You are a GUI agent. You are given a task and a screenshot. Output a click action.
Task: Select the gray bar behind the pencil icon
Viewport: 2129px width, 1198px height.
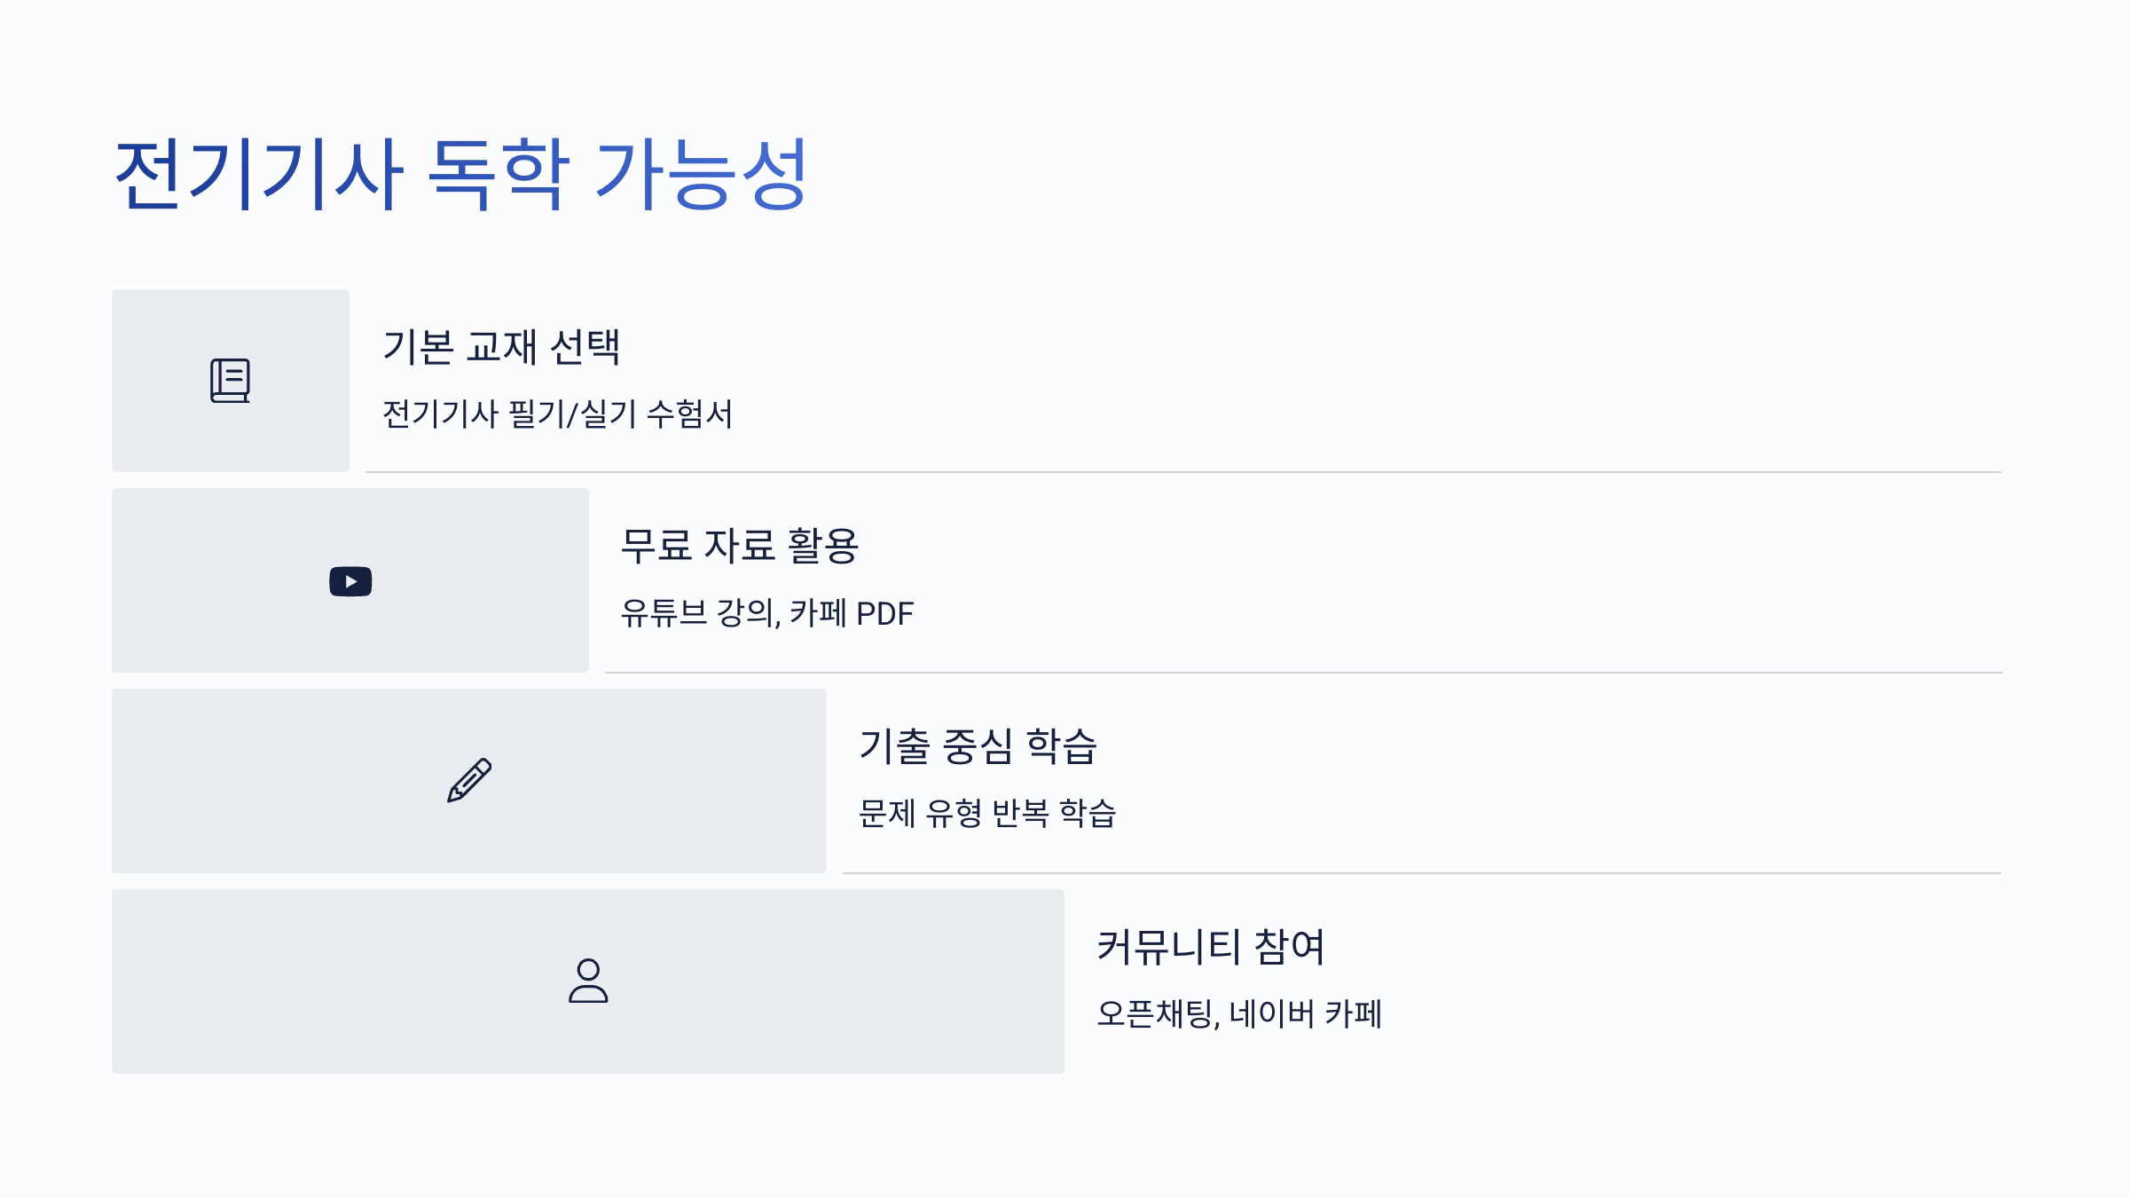click(x=469, y=781)
